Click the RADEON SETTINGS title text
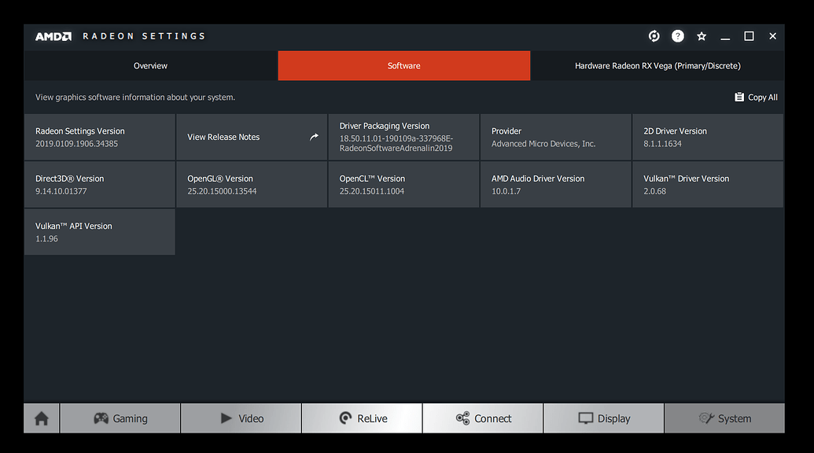814x453 pixels. click(x=144, y=36)
